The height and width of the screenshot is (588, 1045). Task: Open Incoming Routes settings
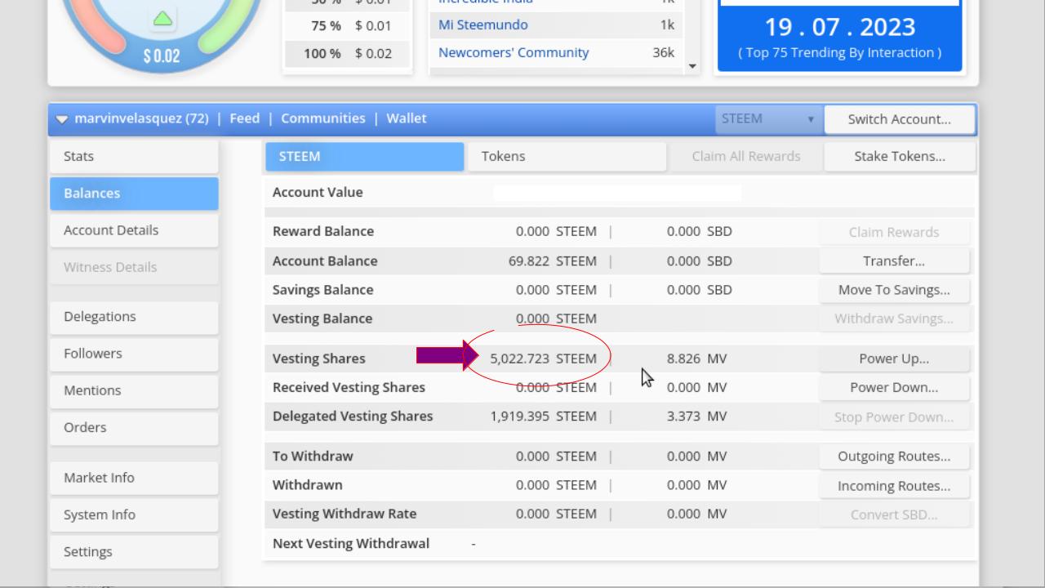click(894, 486)
